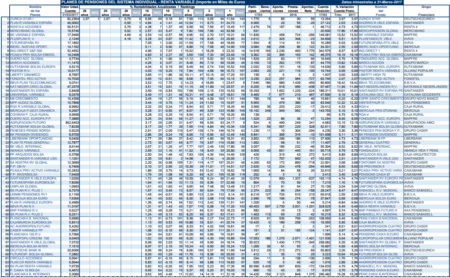Click fund name 'UNIFOND GLOBAL'
Screen dimensions: 450x277
(373, 187)
